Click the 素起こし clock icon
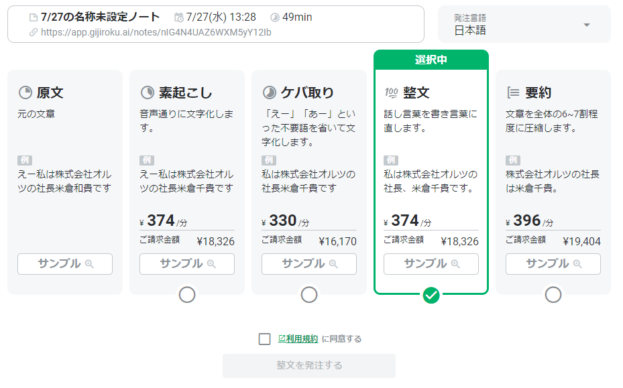The height and width of the screenshot is (388, 623). coord(148,92)
